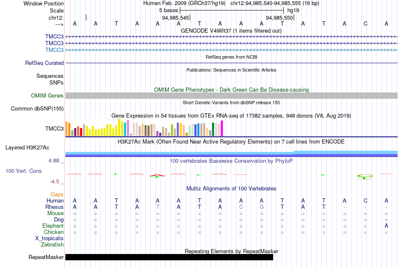Screen dimensions: 398x267
Task: Click the gray G base in the Rhesus row
Action: pyautogui.click(x=261, y=207)
